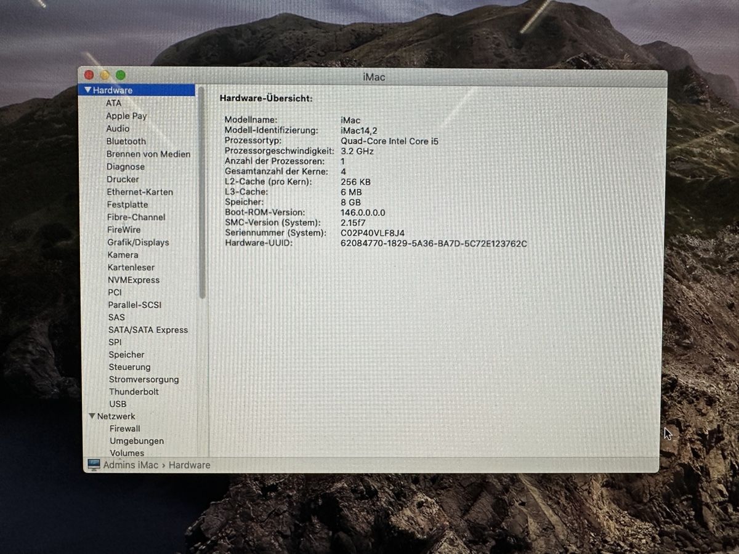Viewport: 739px width, 554px height.
Task: Open Umgebungen under Netzwerk
Action: (x=137, y=441)
